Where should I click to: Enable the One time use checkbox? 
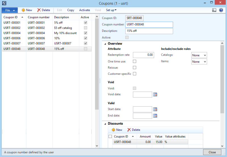click(135, 61)
